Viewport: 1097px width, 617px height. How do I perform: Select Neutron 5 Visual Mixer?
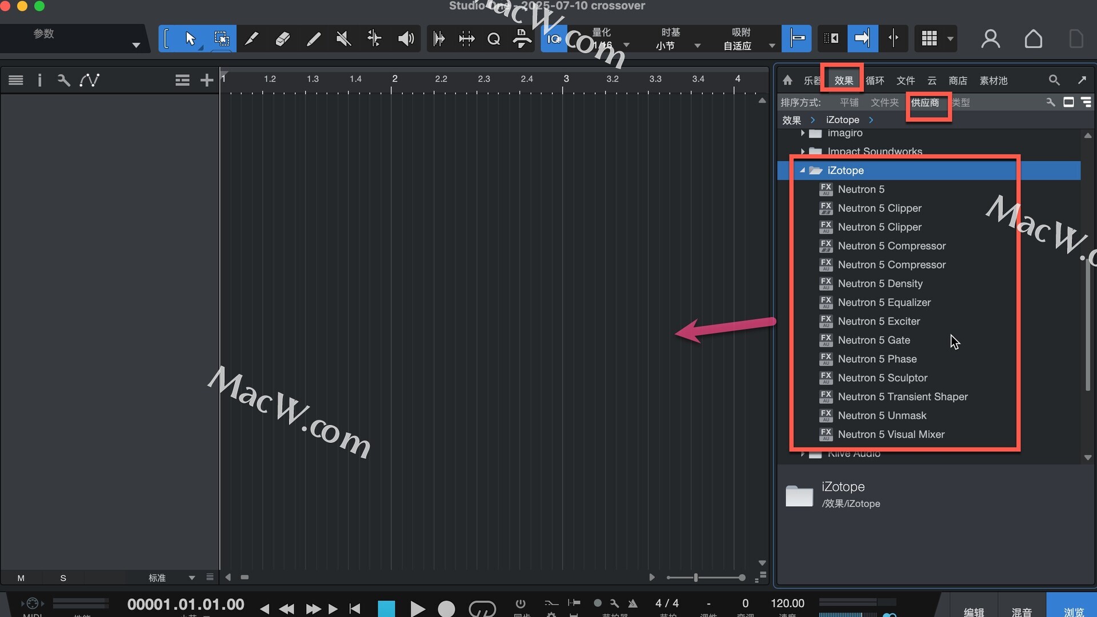pyautogui.click(x=891, y=434)
